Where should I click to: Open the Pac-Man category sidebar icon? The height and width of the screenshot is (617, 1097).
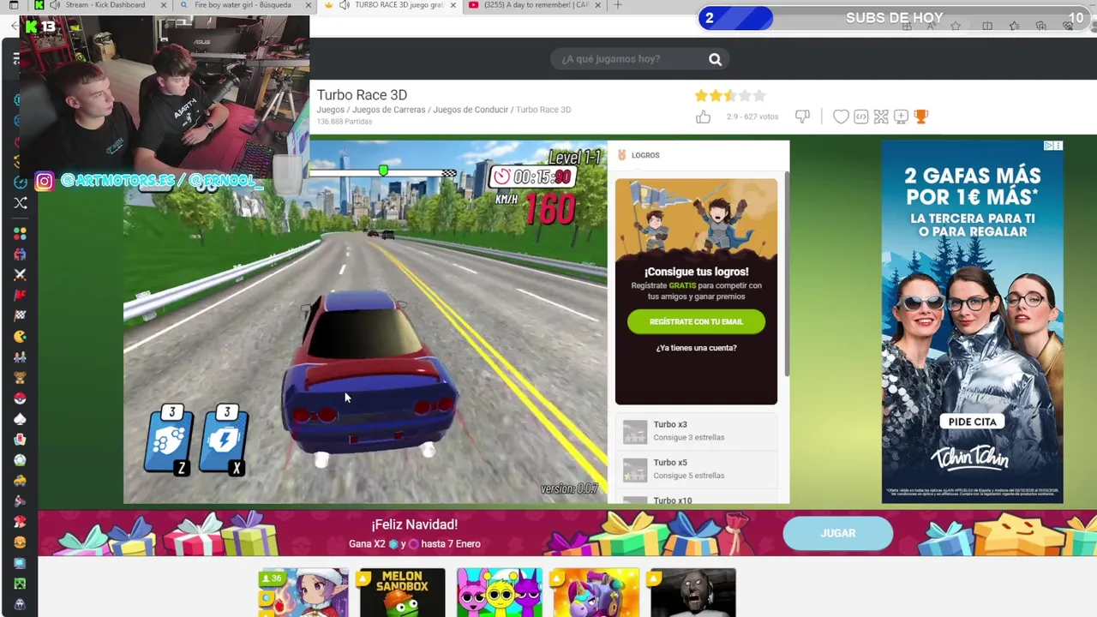point(20,337)
